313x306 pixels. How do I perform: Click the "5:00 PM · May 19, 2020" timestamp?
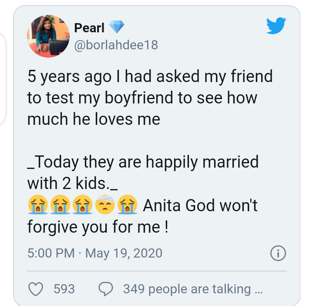(x=94, y=253)
